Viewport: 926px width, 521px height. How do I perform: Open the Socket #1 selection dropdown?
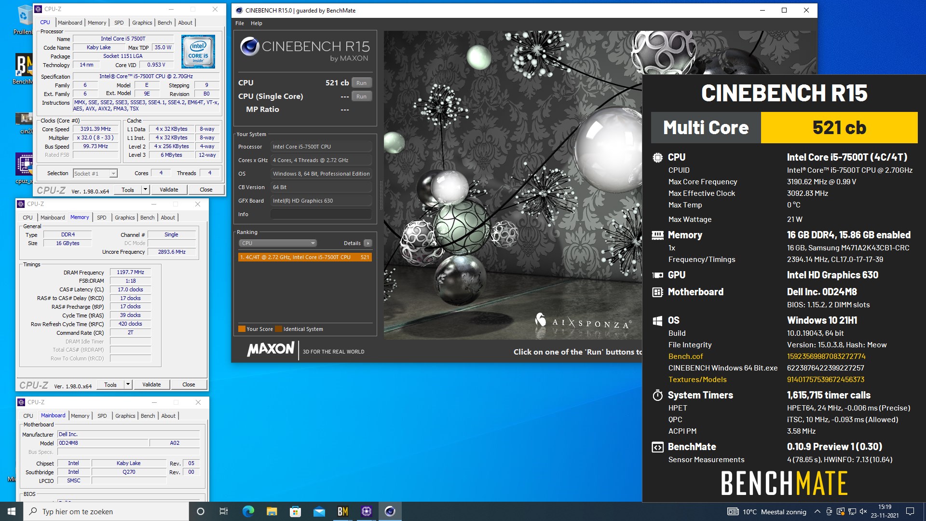(95, 173)
